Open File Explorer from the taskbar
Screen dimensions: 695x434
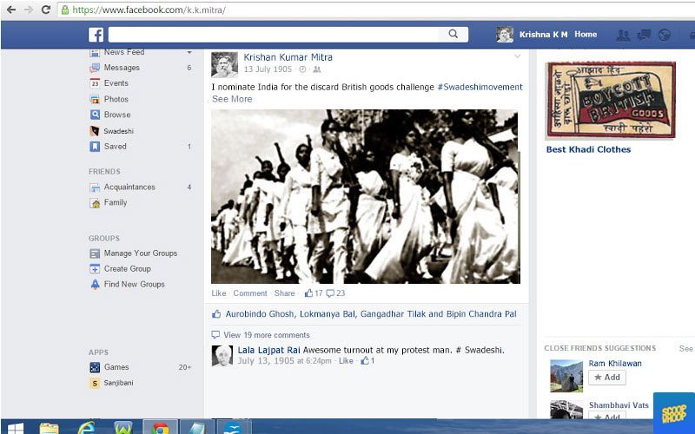coord(49,428)
